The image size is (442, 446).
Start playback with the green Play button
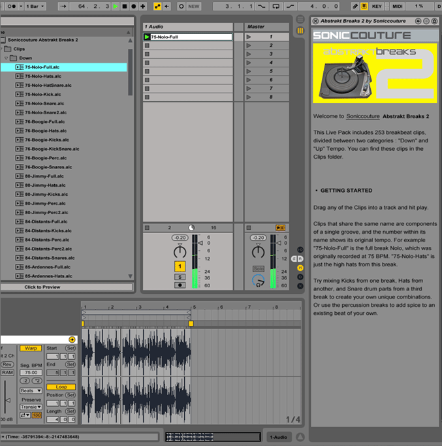pyautogui.click(x=116, y=7)
